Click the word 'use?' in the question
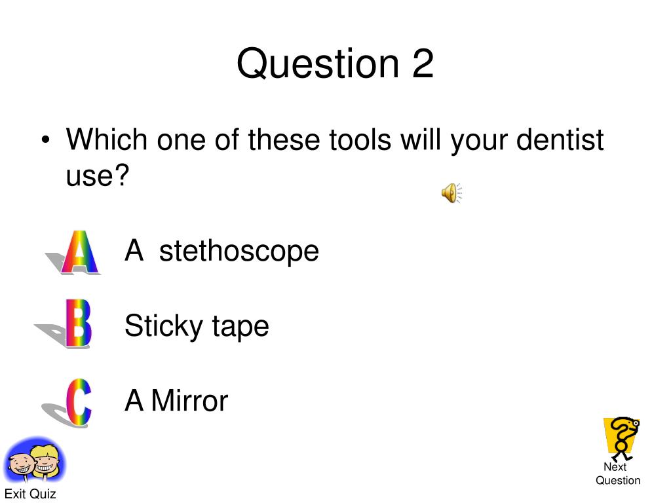Image resolution: width=671 pixels, height=503 pixels. (97, 176)
